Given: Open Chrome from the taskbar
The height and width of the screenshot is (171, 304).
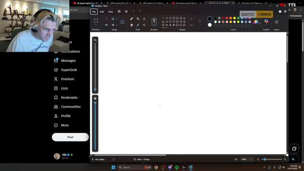Looking at the screenshot, I should click(x=156, y=167).
